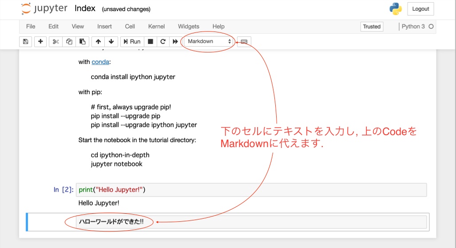Open the File menu
456x248 pixels.
click(x=31, y=27)
